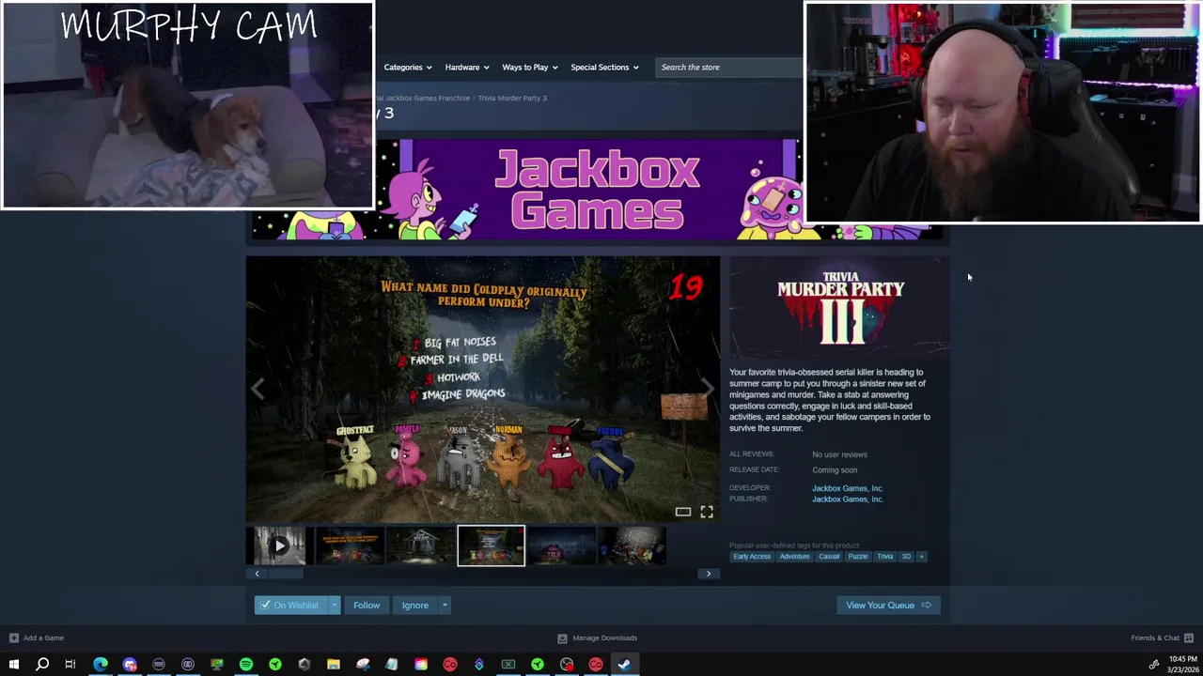Expand the Special Sections menu
This screenshot has height=676, width=1203.
[x=604, y=67]
